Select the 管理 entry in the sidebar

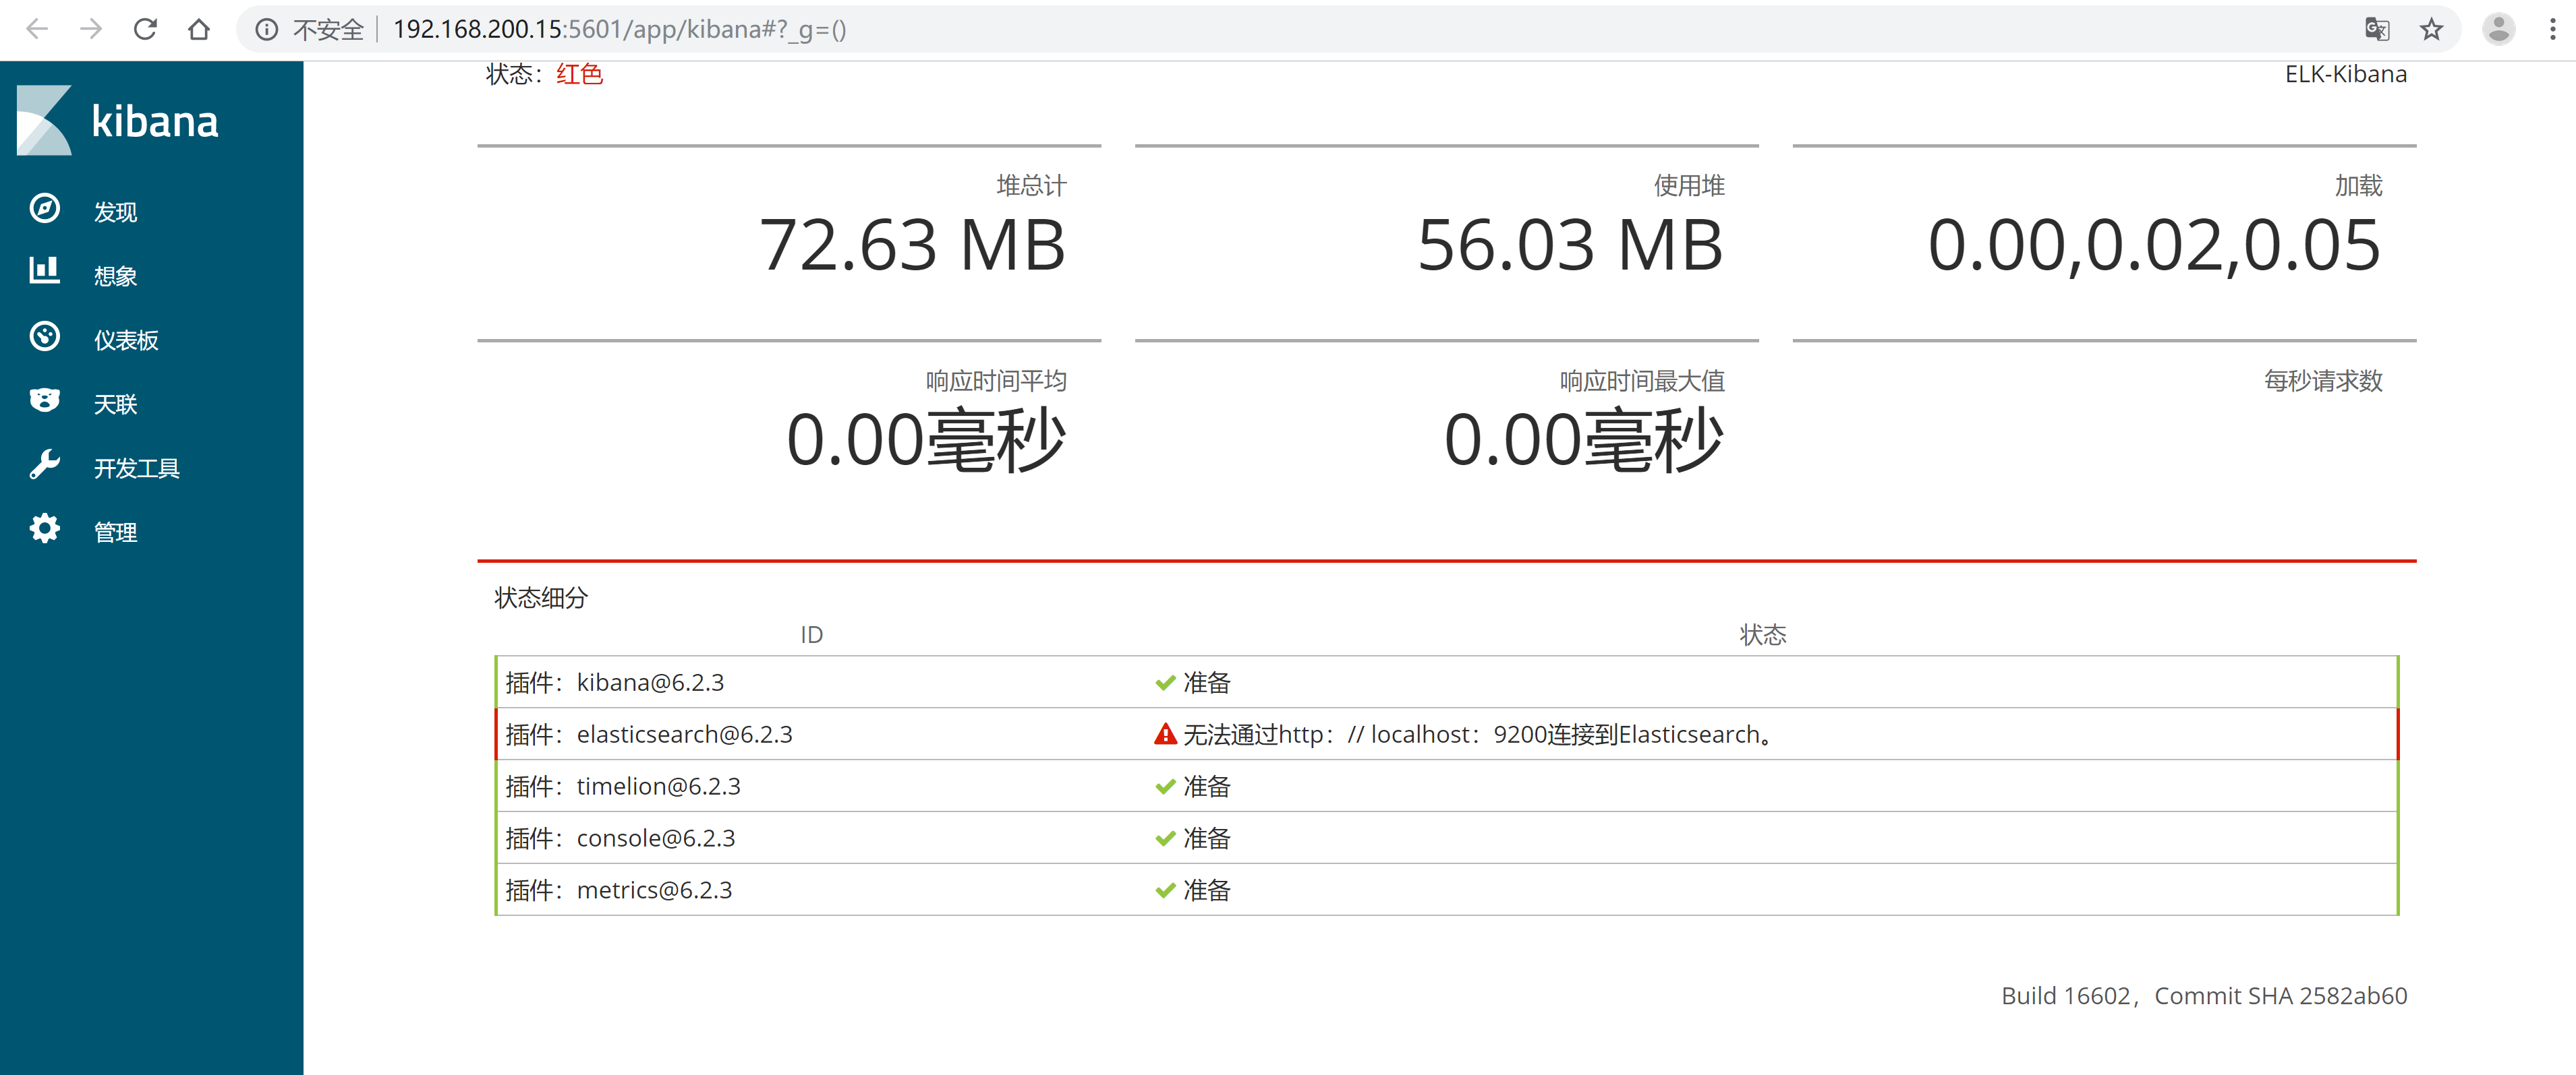coord(116,530)
